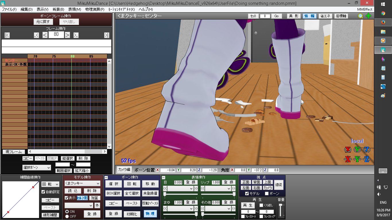Image resolution: width=392 pixels, height=220 pixels.
Task: Click the yellow magnifier zoom icon in viewport
Action: (x=360, y=16)
